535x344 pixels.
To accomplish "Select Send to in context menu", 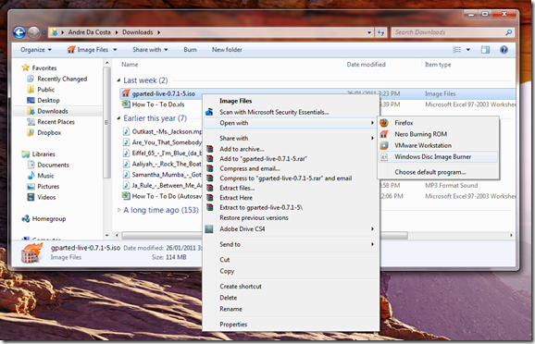I will click(291, 244).
